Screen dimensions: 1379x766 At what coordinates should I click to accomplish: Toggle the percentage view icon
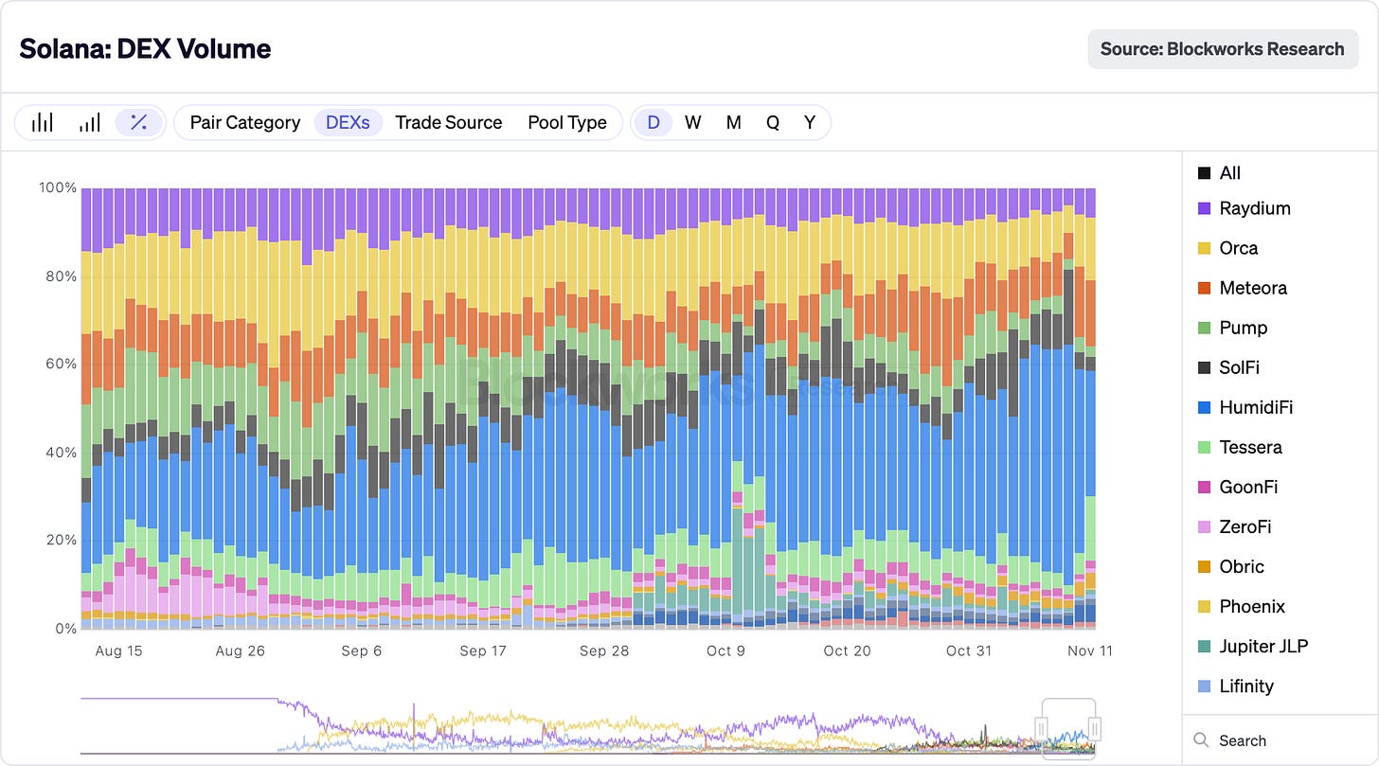pyautogui.click(x=138, y=122)
